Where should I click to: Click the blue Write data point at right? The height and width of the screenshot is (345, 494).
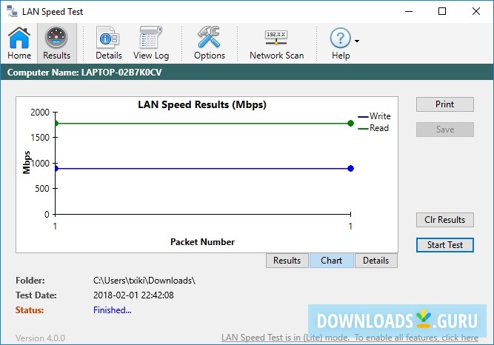(350, 169)
